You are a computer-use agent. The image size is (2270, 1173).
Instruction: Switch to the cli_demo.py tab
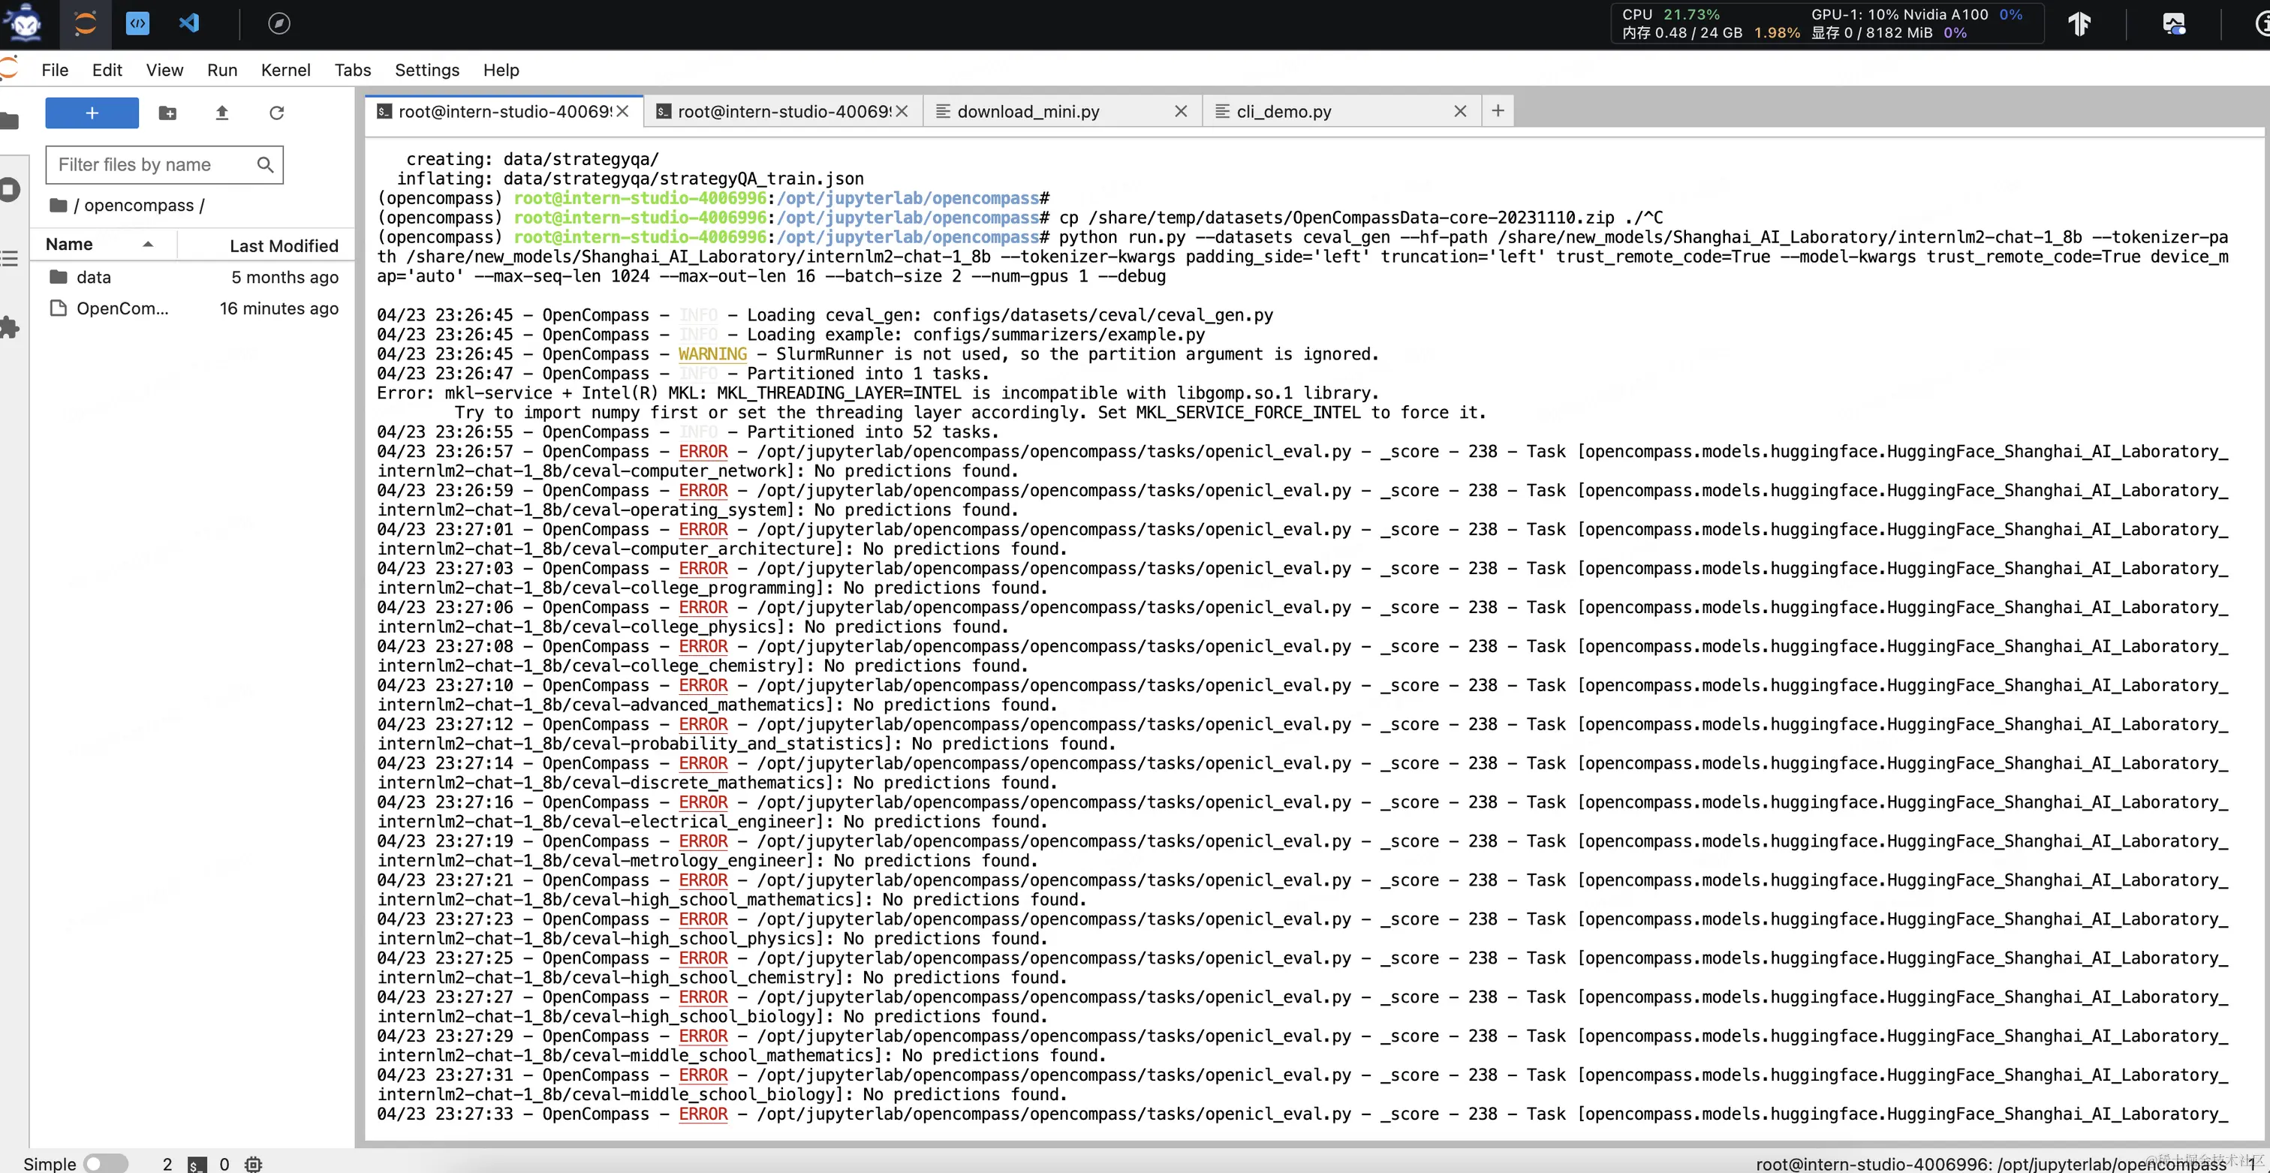point(1283,112)
